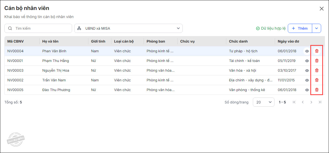This screenshot has height=153, width=329.
Task: Click the Thêm button to add employee
Action: [x=300, y=28]
